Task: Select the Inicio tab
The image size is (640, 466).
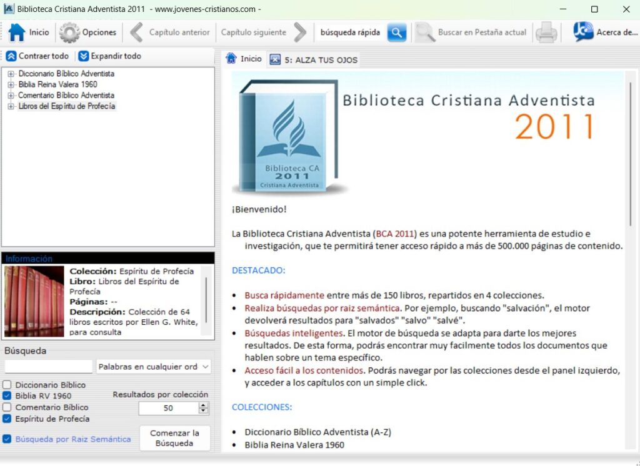Action: pos(244,59)
